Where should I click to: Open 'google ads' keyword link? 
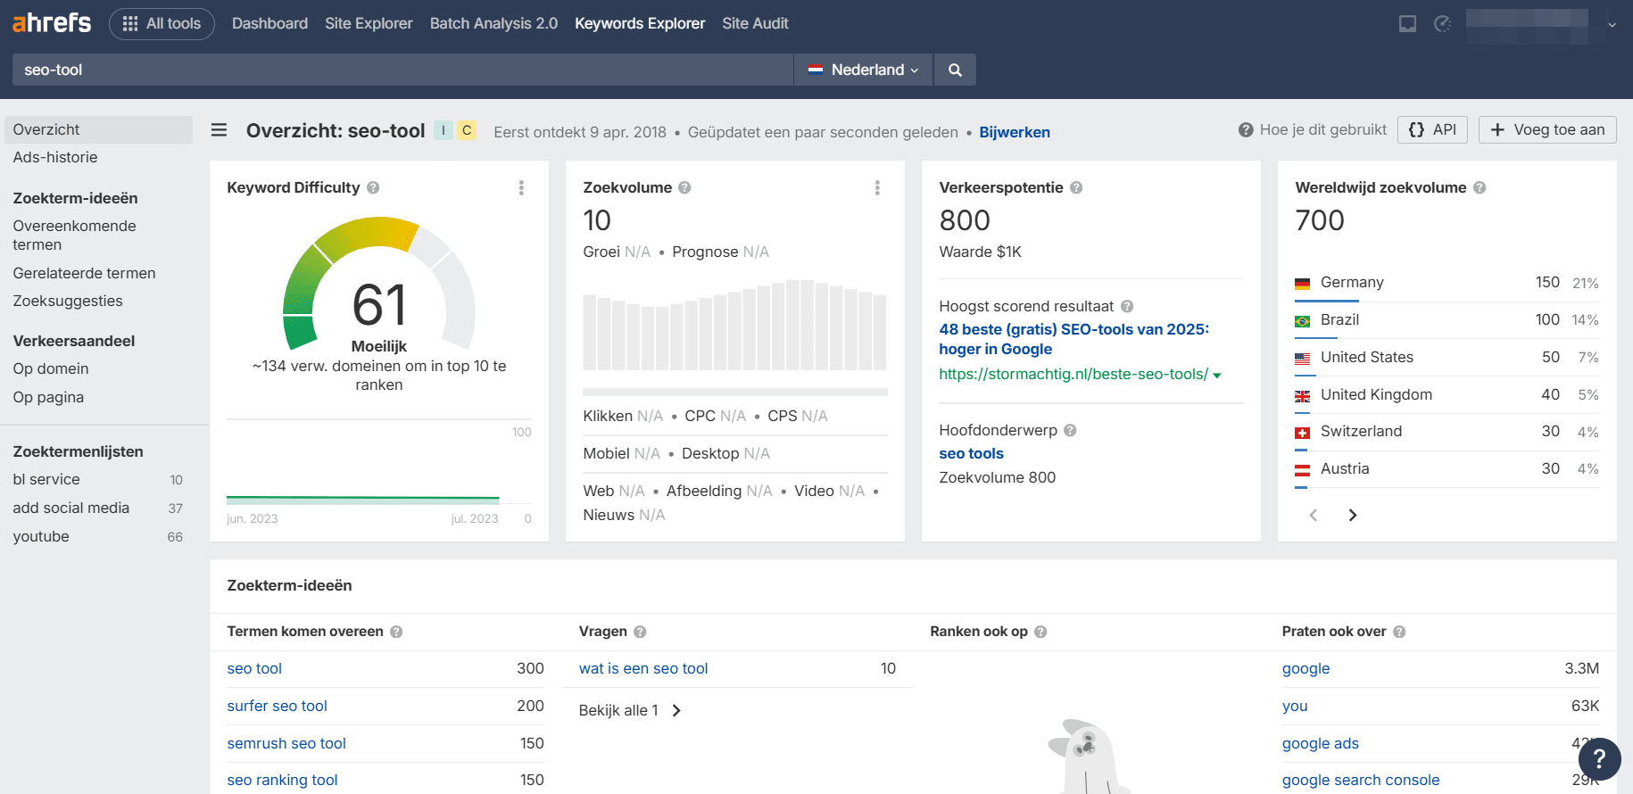tap(1321, 743)
